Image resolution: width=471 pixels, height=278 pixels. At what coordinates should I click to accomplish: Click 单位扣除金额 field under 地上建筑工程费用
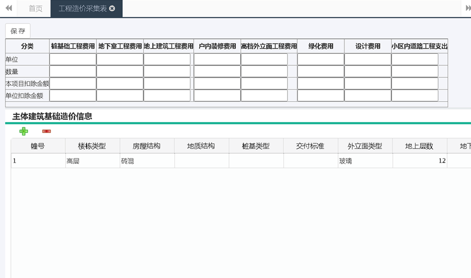point(167,95)
